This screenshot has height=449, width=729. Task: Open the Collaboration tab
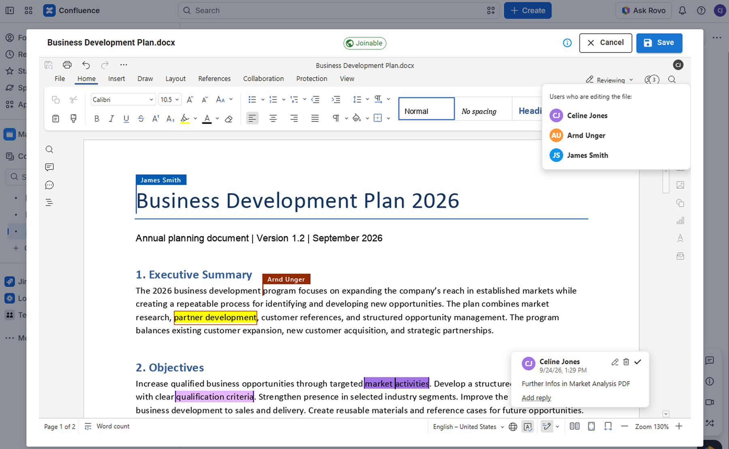point(263,78)
